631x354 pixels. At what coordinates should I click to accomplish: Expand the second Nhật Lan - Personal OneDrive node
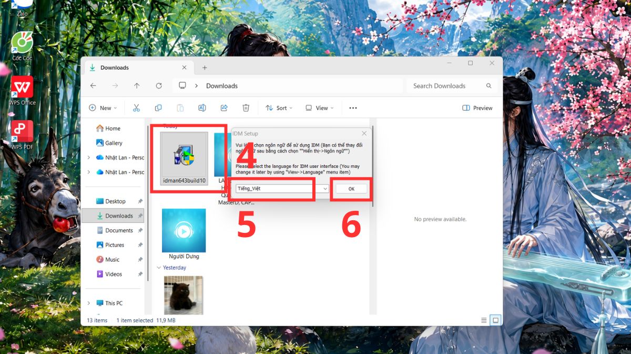88,172
